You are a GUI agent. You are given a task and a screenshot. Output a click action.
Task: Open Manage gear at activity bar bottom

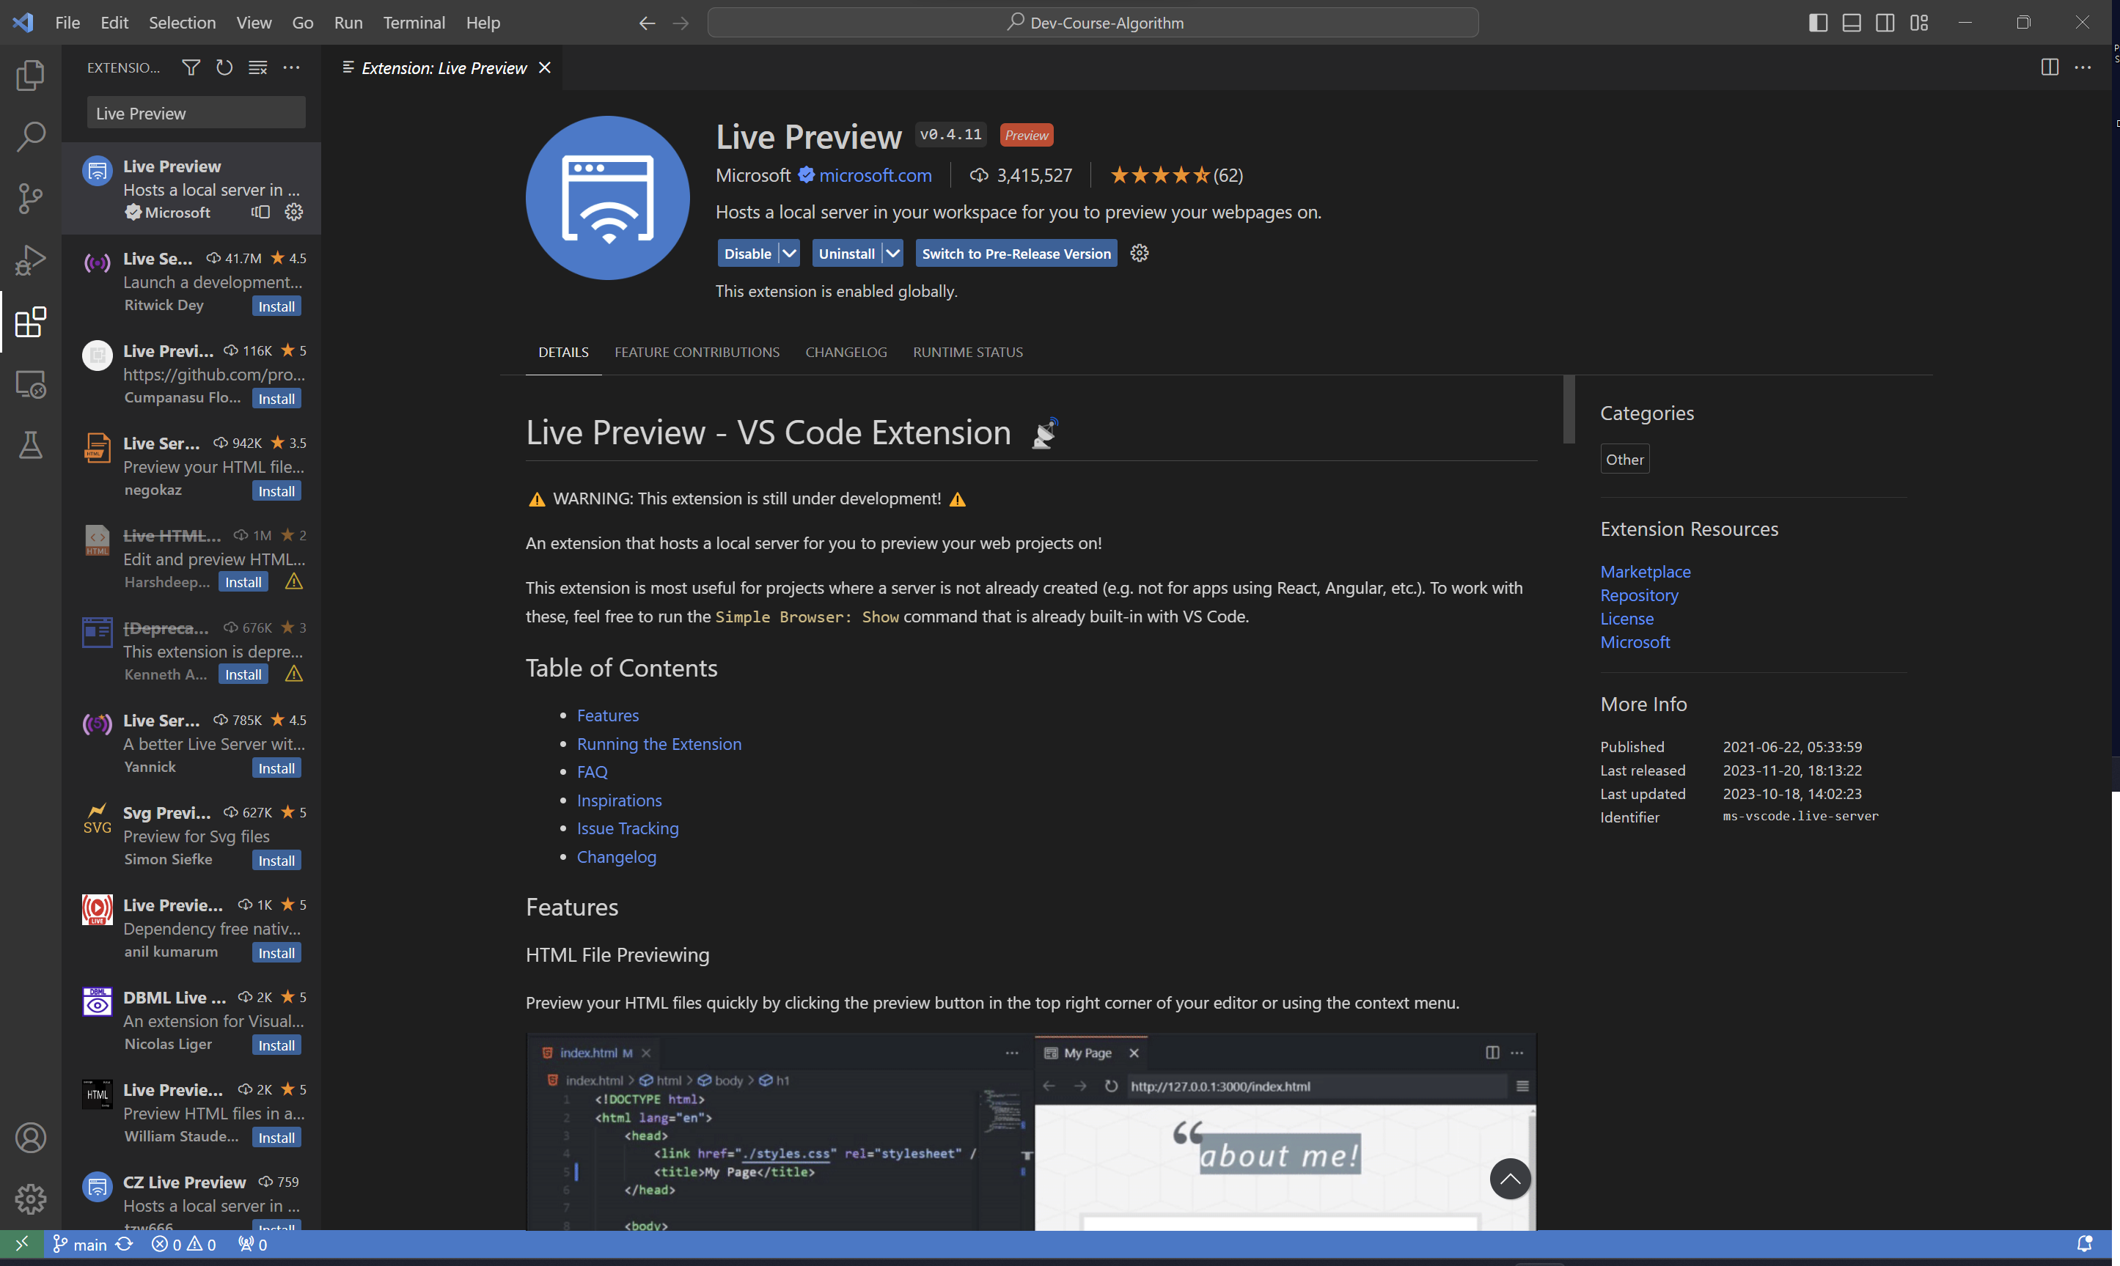[x=31, y=1199]
